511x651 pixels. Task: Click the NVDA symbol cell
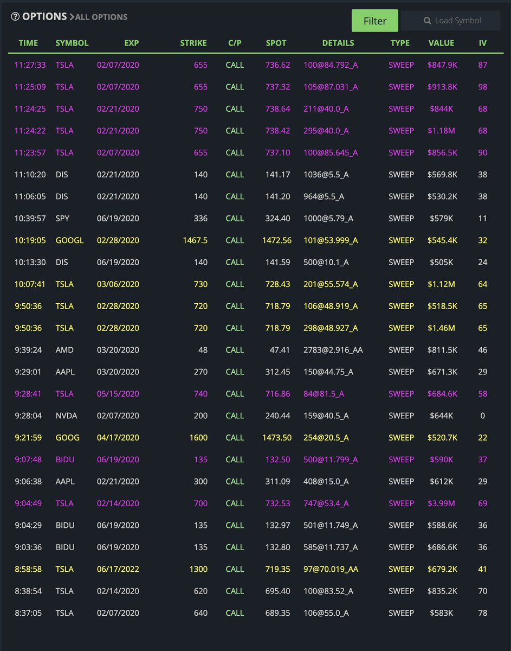66,416
